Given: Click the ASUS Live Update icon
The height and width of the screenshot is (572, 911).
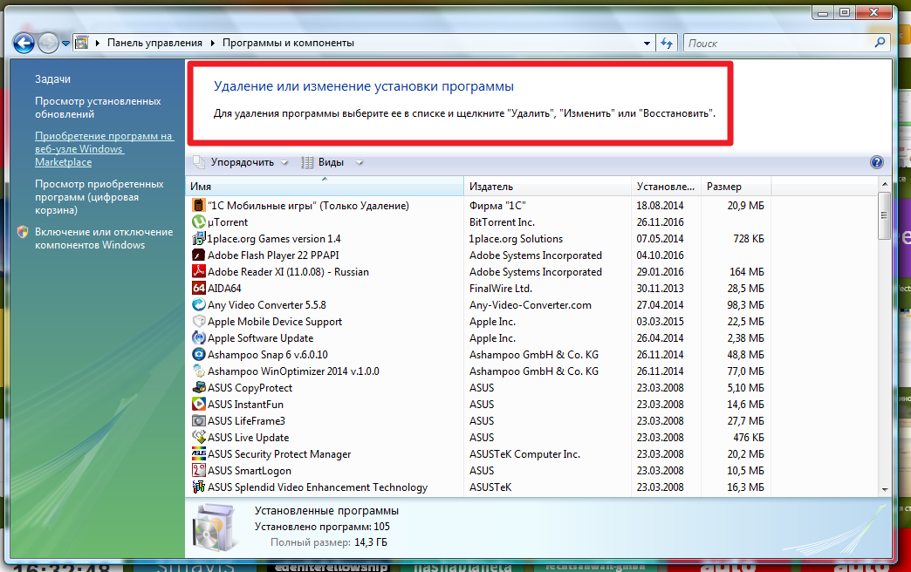Looking at the screenshot, I should point(199,437).
